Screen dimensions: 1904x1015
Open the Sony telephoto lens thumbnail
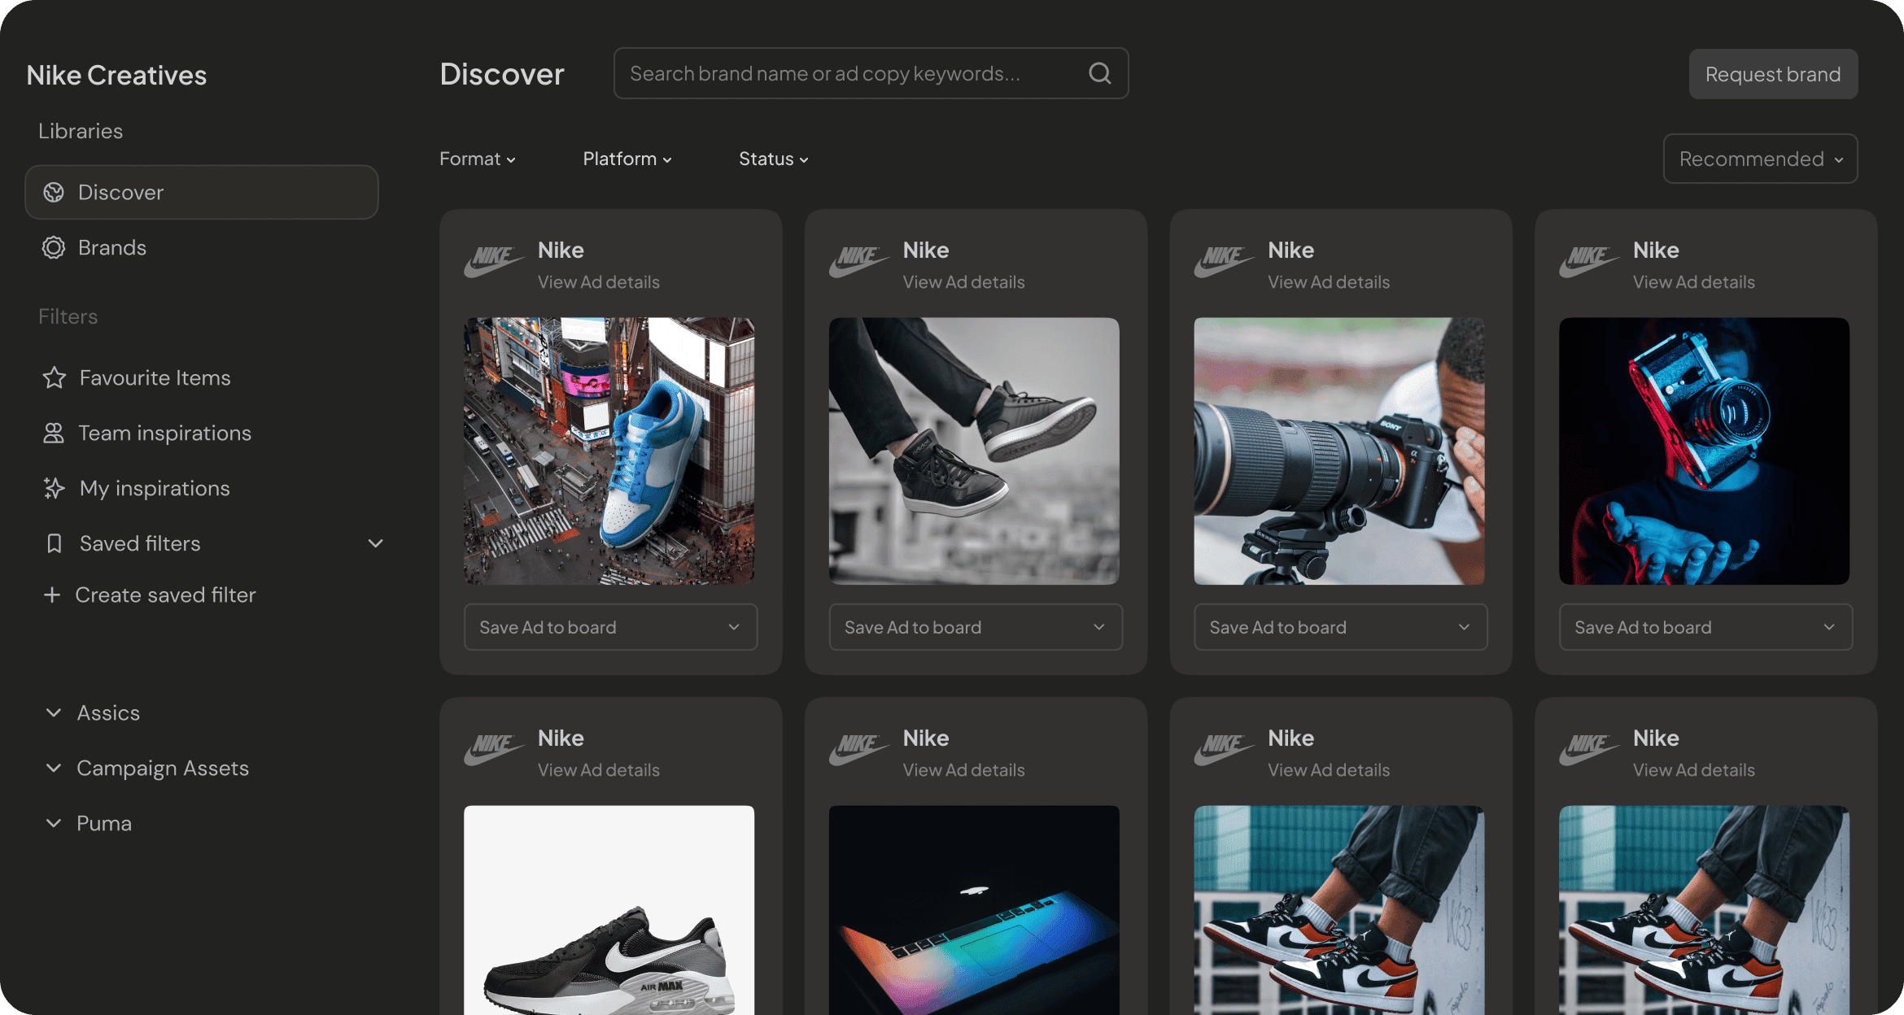click(x=1338, y=451)
